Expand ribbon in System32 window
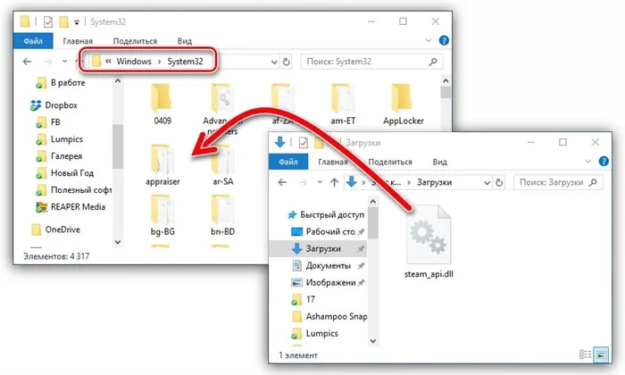 tap(429, 40)
